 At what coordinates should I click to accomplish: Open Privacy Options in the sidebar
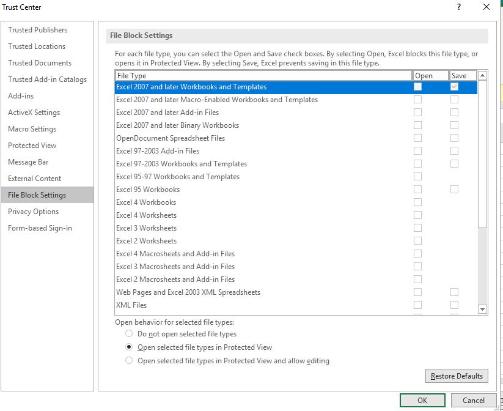tap(32, 211)
